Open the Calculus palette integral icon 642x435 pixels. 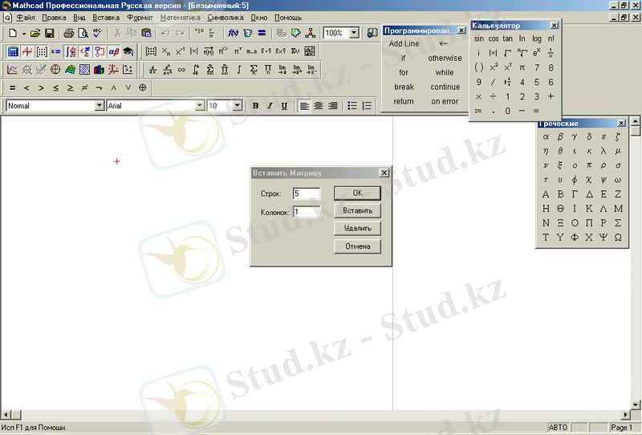71,51
